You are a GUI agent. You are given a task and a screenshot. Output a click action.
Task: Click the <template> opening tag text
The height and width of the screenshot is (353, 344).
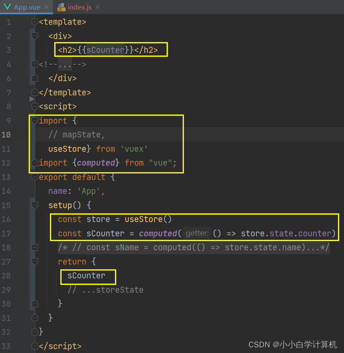(62, 22)
